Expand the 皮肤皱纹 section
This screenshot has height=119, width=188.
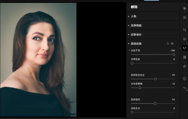(x=129, y=35)
